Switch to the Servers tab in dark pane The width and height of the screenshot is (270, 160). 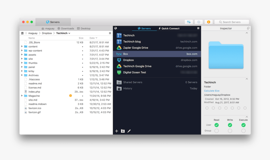point(144,28)
